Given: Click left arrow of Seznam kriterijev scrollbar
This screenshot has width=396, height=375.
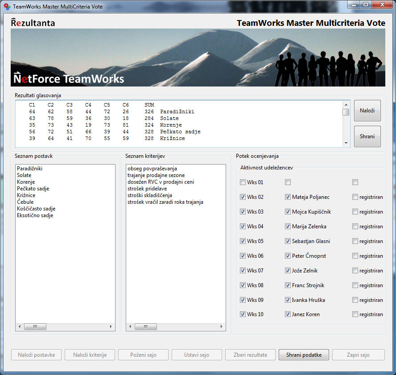Looking at the screenshot, I should [x=130, y=326].
